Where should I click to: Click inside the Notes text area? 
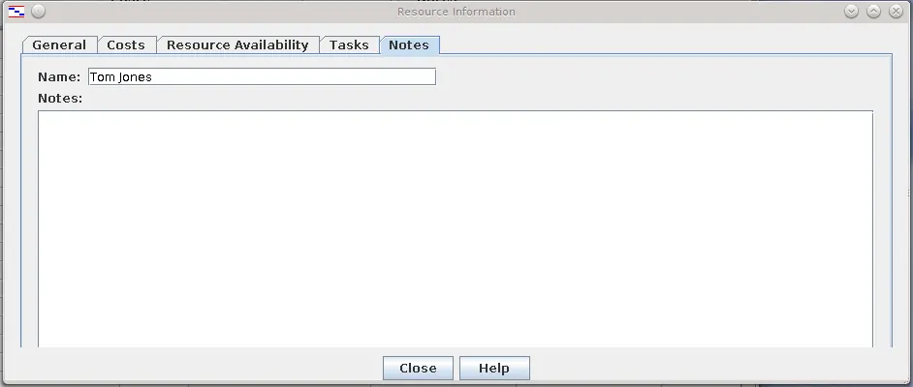456,229
